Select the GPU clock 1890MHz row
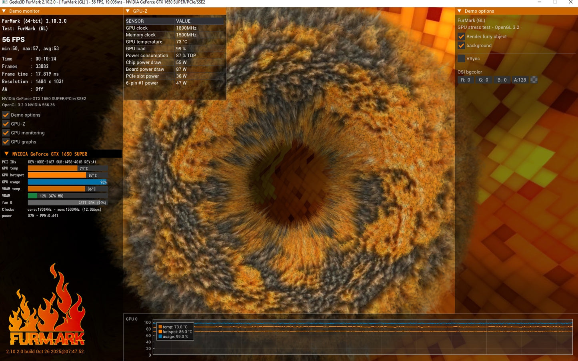 tap(174, 28)
